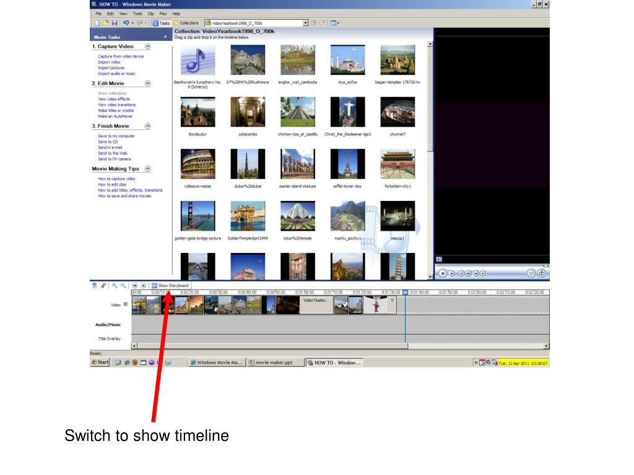Click the preview Forward to end button
The image size is (634, 475).
483,273
